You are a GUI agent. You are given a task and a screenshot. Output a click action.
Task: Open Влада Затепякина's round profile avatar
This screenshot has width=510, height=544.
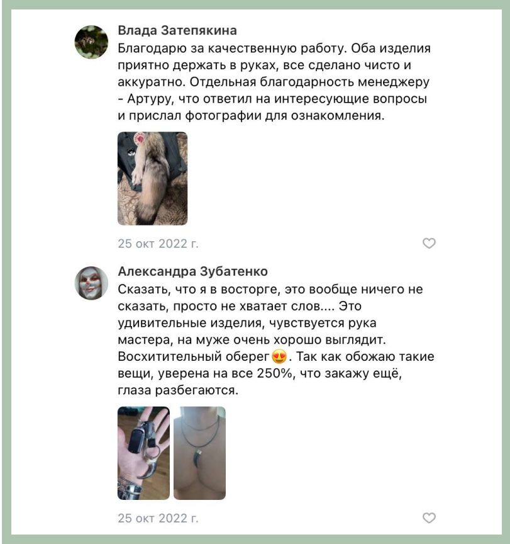click(91, 42)
